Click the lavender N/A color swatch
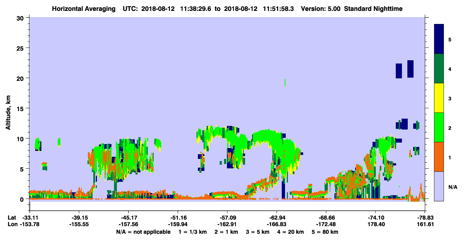 [439, 186]
